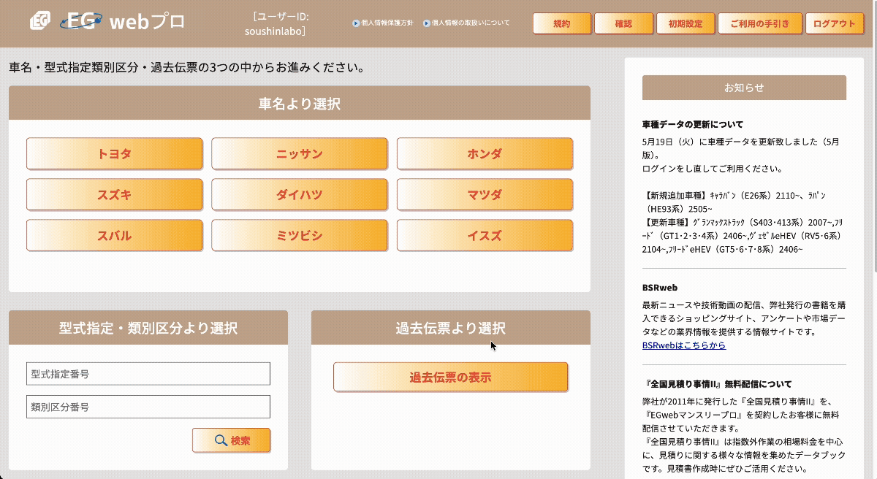Click the magnifier icon on 検索 button
The height and width of the screenshot is (479, 877).
(221, 440)
